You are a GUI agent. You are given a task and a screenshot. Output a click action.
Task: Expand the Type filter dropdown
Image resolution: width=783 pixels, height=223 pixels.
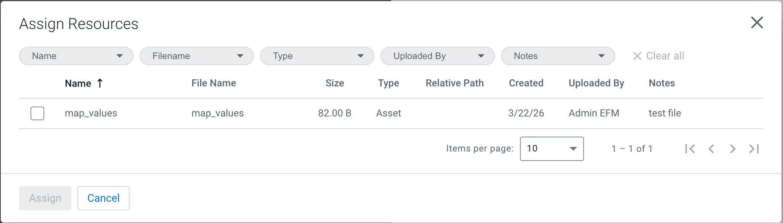[x=317, y=56]
